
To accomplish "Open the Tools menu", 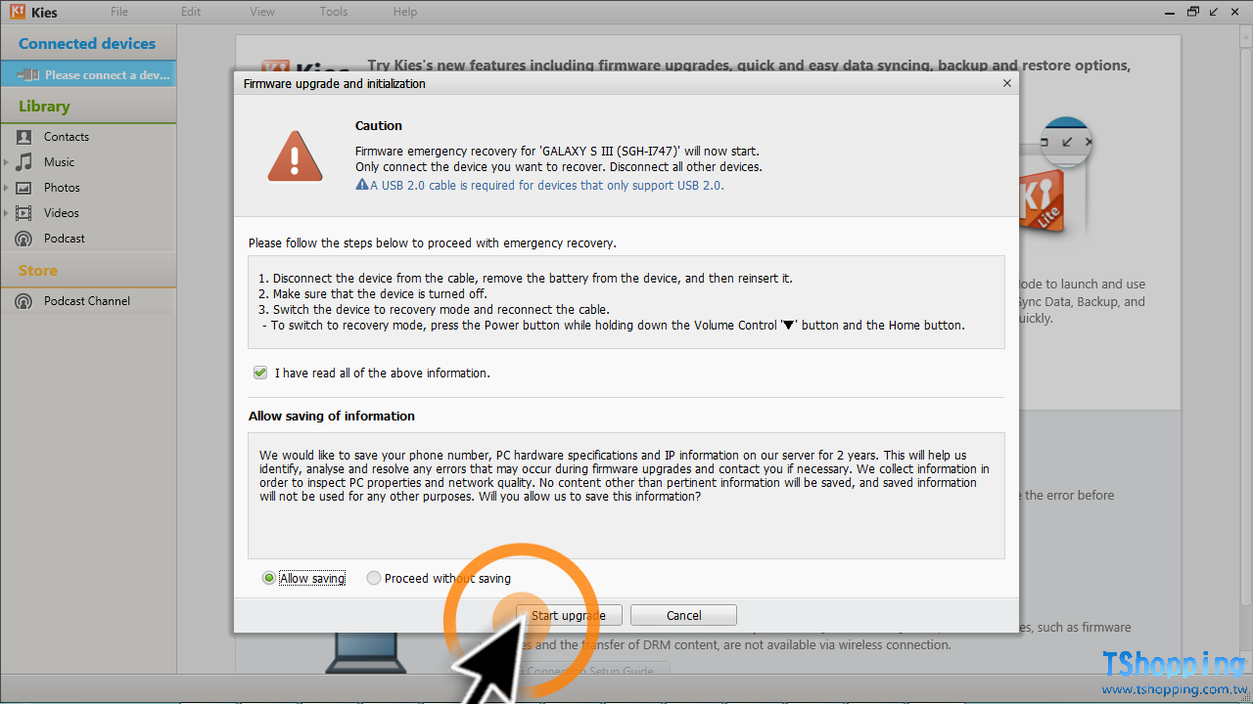I will pos(334,12).
